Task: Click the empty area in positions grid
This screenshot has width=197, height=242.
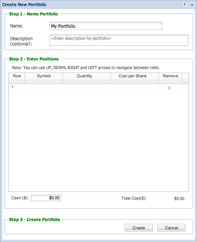Action: (x=98, y=142)
